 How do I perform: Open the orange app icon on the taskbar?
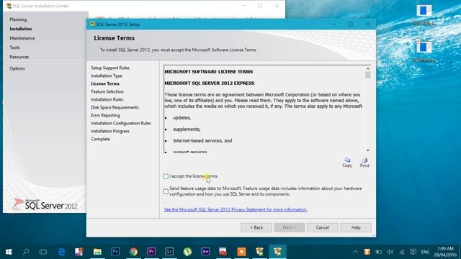click(x=241, y=252)
